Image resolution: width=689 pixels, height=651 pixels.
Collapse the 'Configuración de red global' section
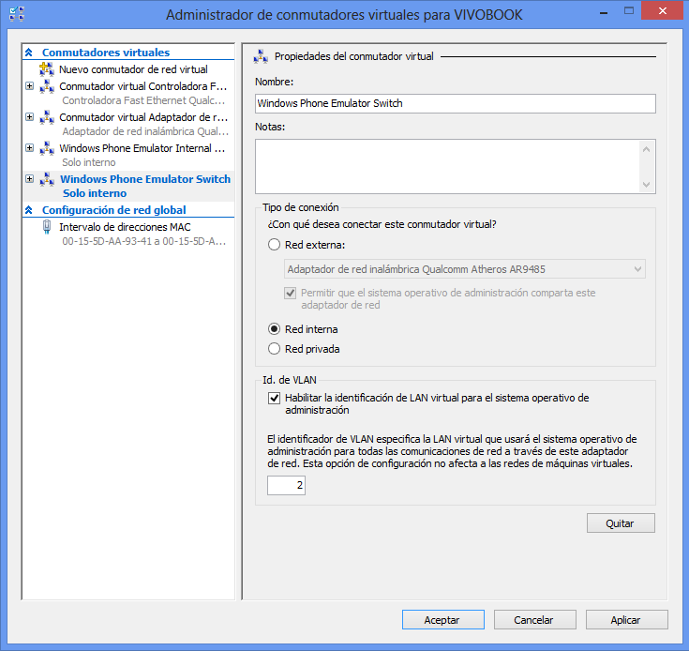coord(29,210)
